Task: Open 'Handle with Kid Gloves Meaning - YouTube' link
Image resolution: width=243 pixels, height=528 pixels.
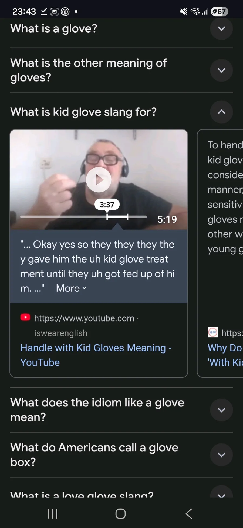Action: click(x=96, y=355)
